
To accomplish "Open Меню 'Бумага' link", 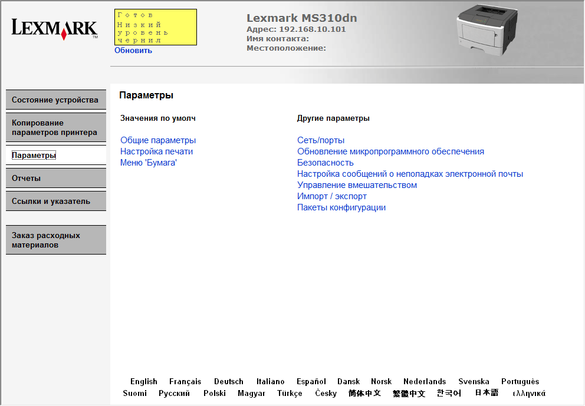I will click(x=149, y=163).
